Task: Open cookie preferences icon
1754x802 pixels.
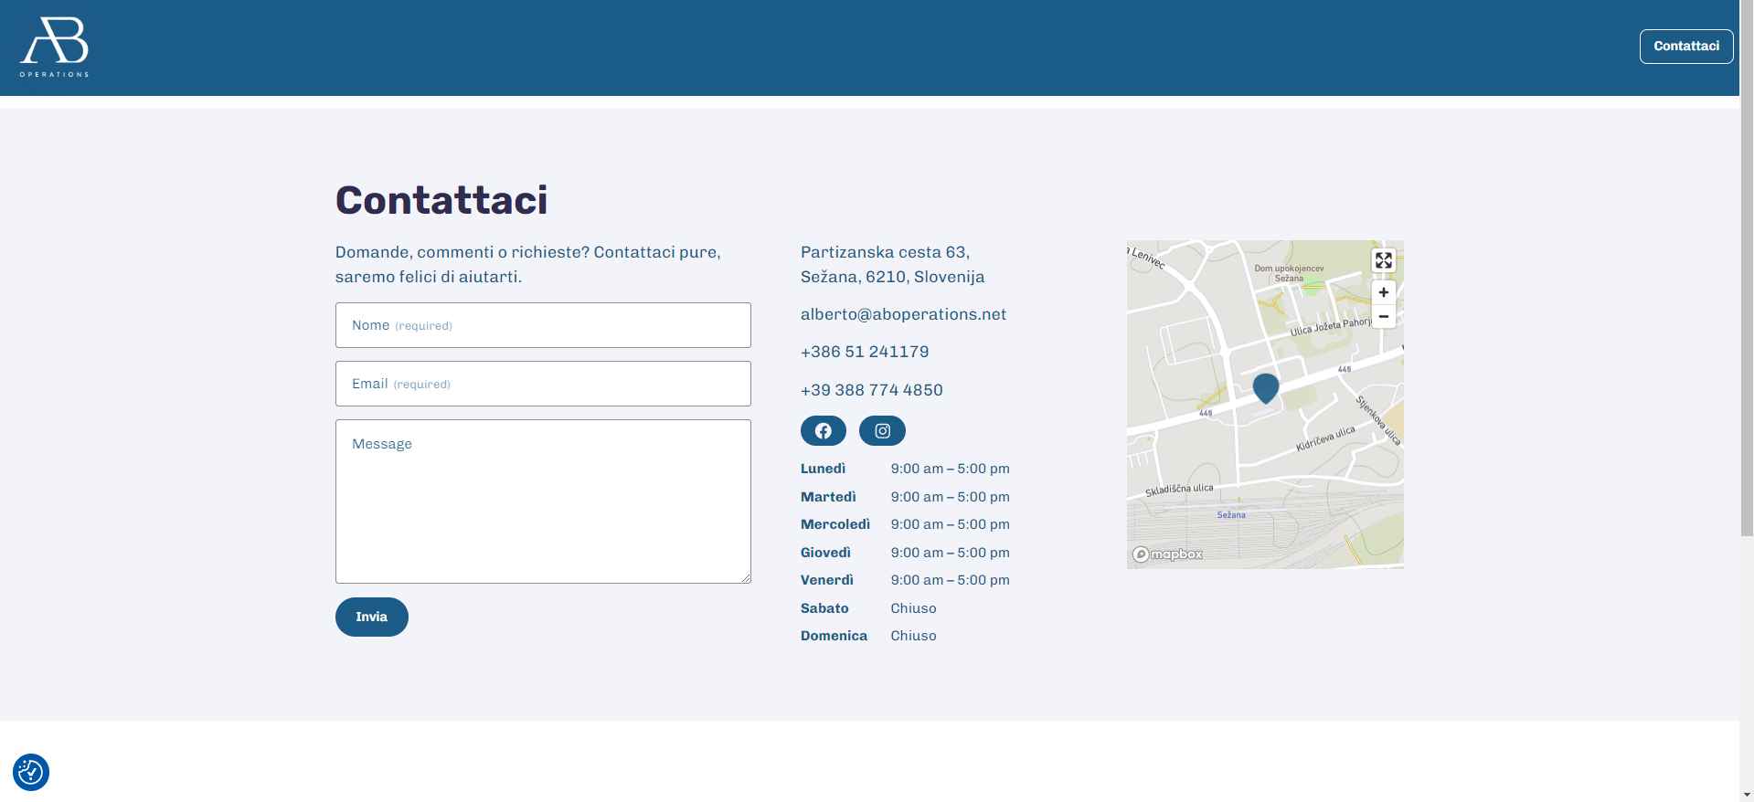Action: pos(31,772)
